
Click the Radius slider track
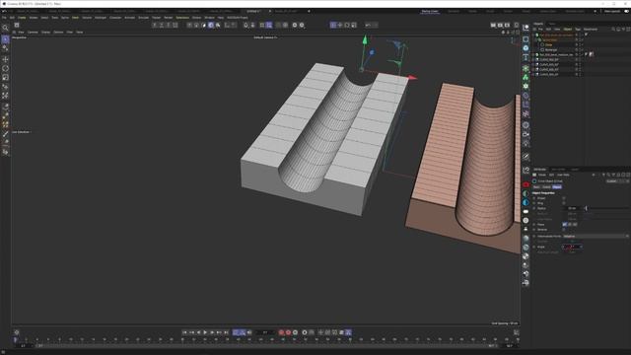607,208
